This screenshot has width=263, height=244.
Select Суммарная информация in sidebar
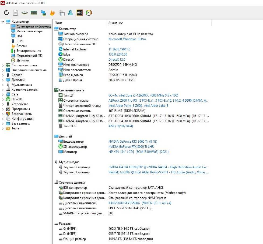pos(31,26)
